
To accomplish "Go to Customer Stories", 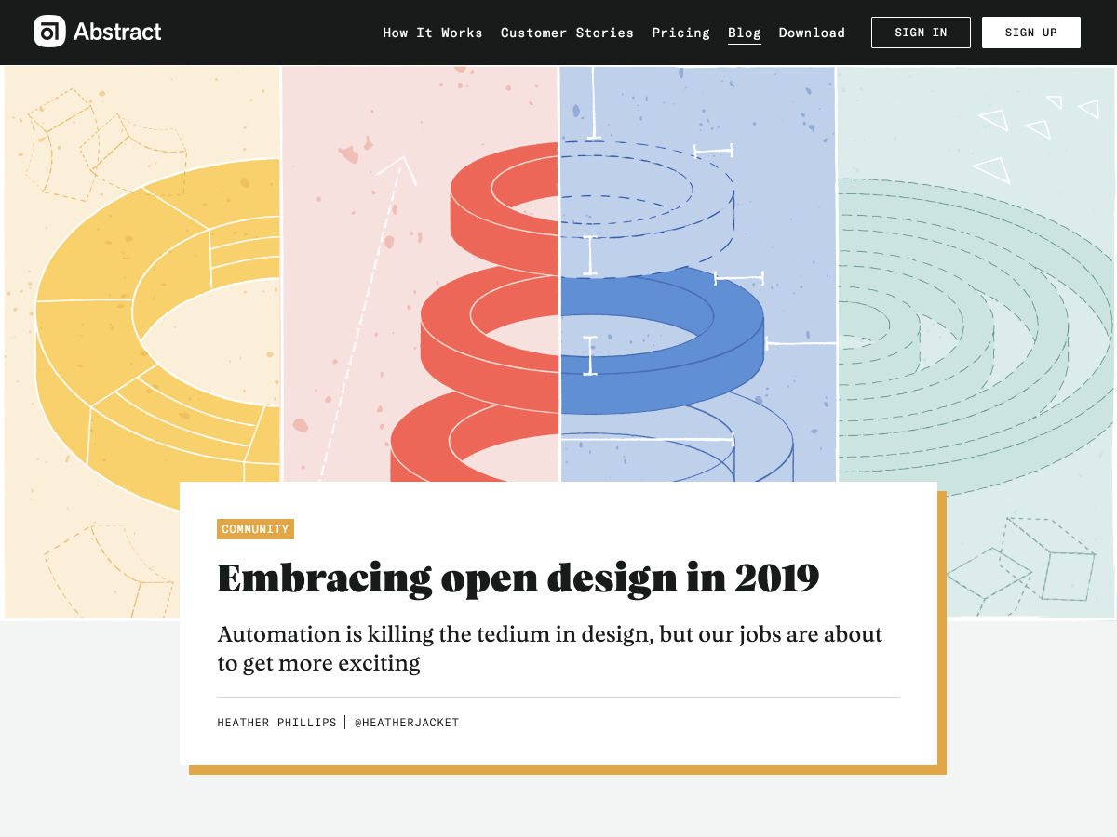I will click(x=567, y=33).
